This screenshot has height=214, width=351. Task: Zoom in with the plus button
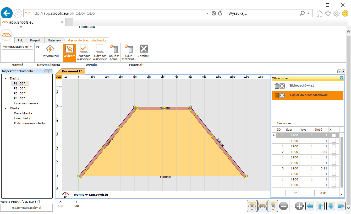coord(299,206)
